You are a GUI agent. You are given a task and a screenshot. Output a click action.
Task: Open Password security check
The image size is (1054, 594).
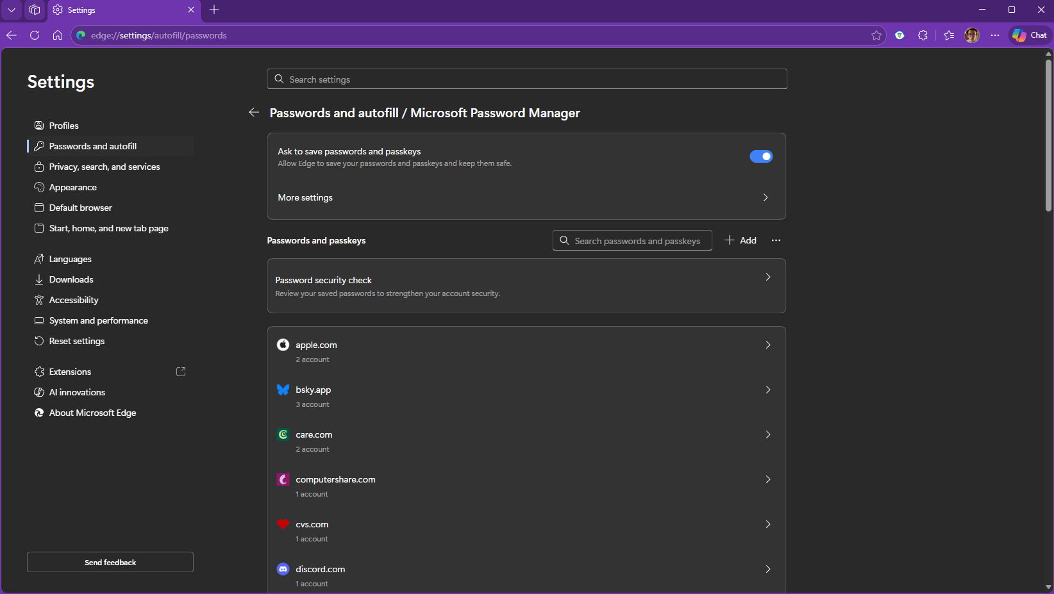pos(526,286)
